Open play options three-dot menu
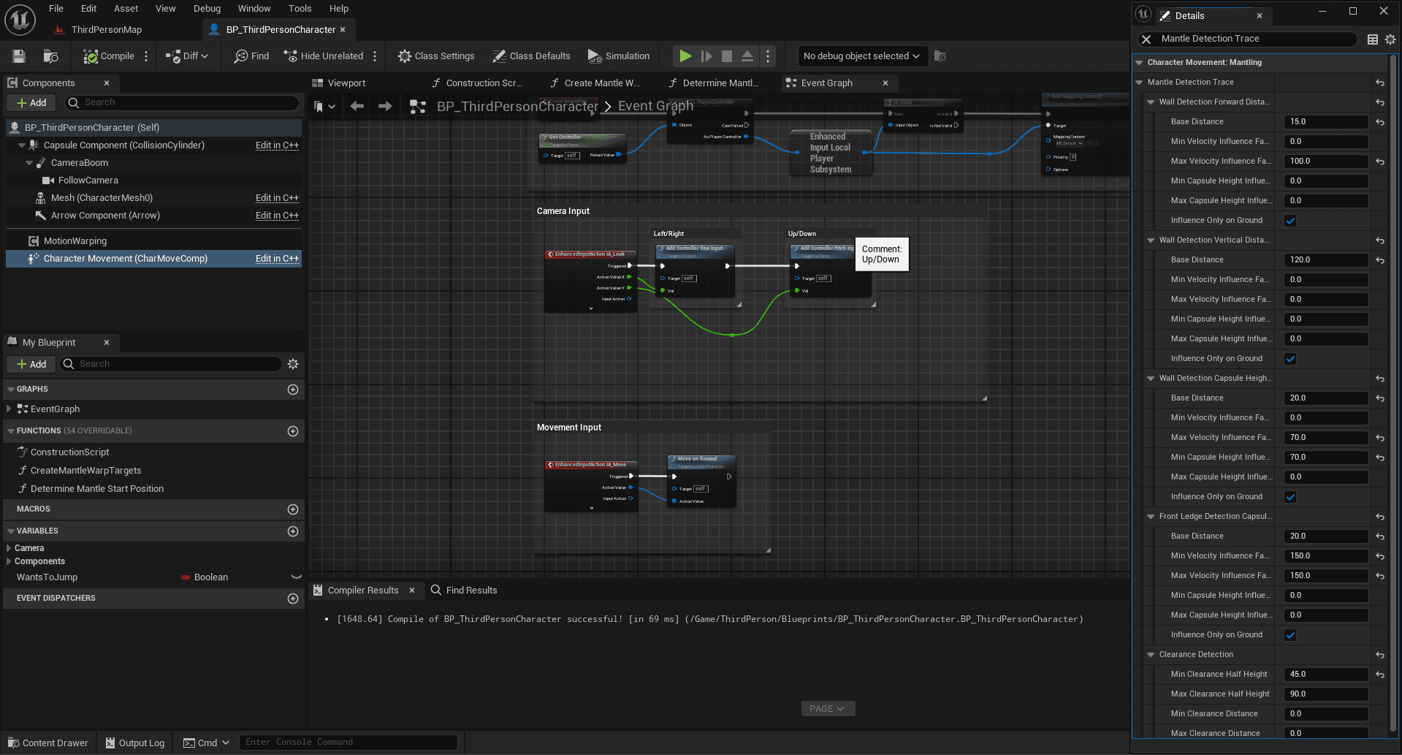 [767, 56]
